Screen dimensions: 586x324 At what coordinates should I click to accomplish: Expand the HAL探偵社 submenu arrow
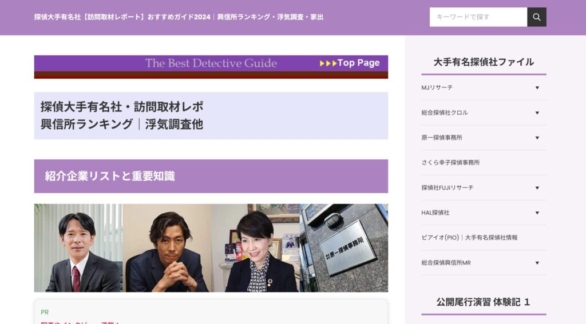[x=537, y=213]
